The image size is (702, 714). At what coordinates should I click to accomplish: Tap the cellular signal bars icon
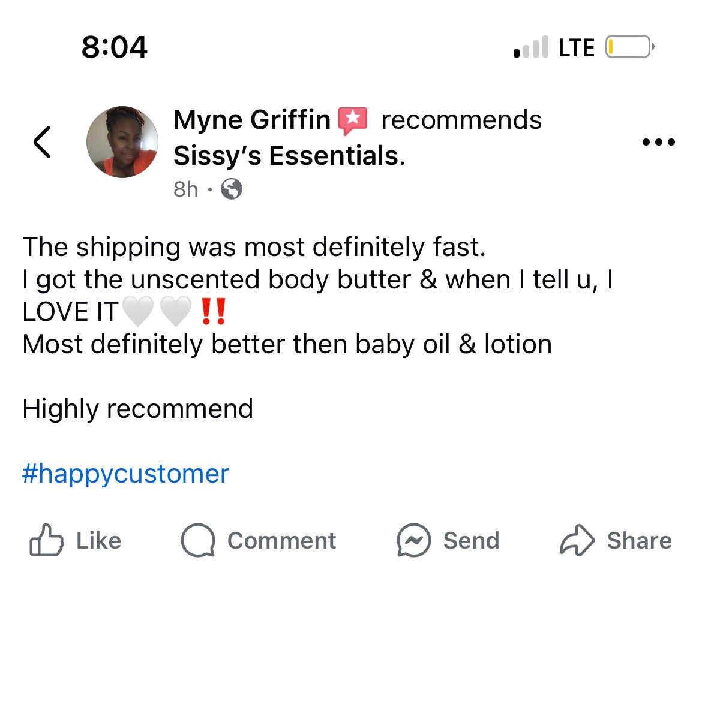coord(531,47)
